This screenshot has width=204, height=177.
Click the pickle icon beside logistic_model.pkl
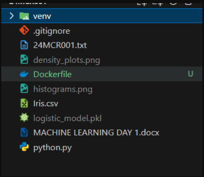(x=24, y=117)
